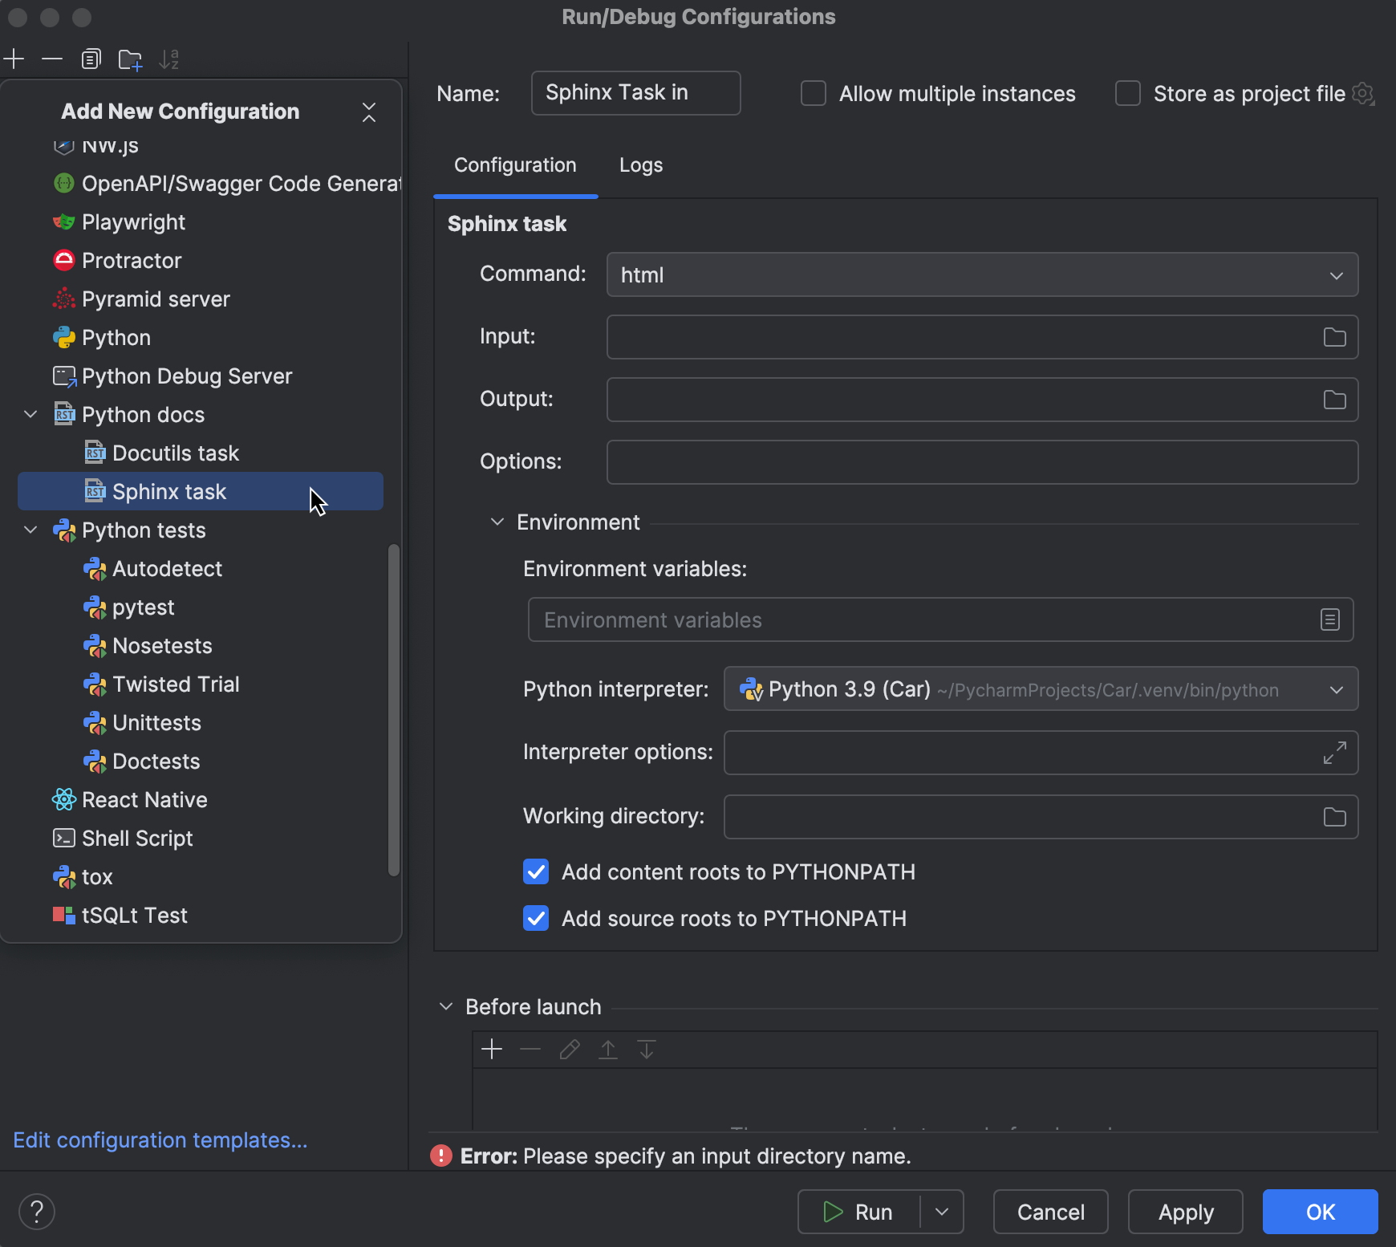The image size is (1396, 1247).
Task: Copy the Sphinx task configuration
Action: [91, 59]
